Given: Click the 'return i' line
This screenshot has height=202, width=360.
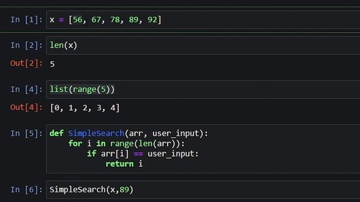Looking at the screenshot, I should coord(124,164).
